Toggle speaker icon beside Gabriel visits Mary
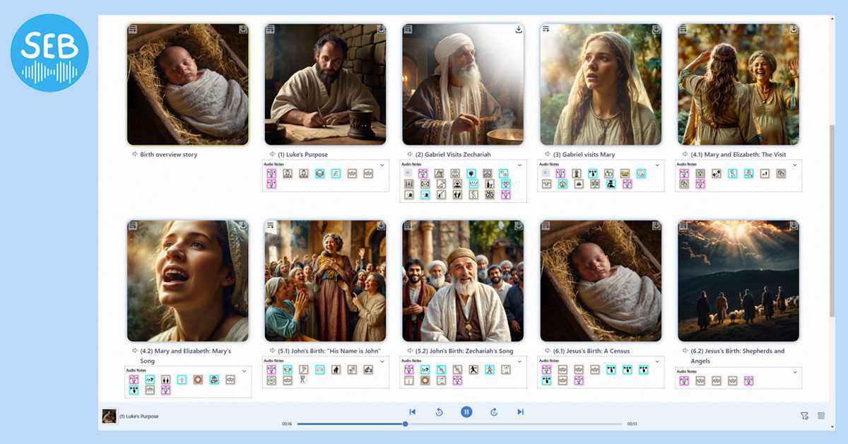The width and height of the screenshot is (848, 444). [x=548, y=154]
